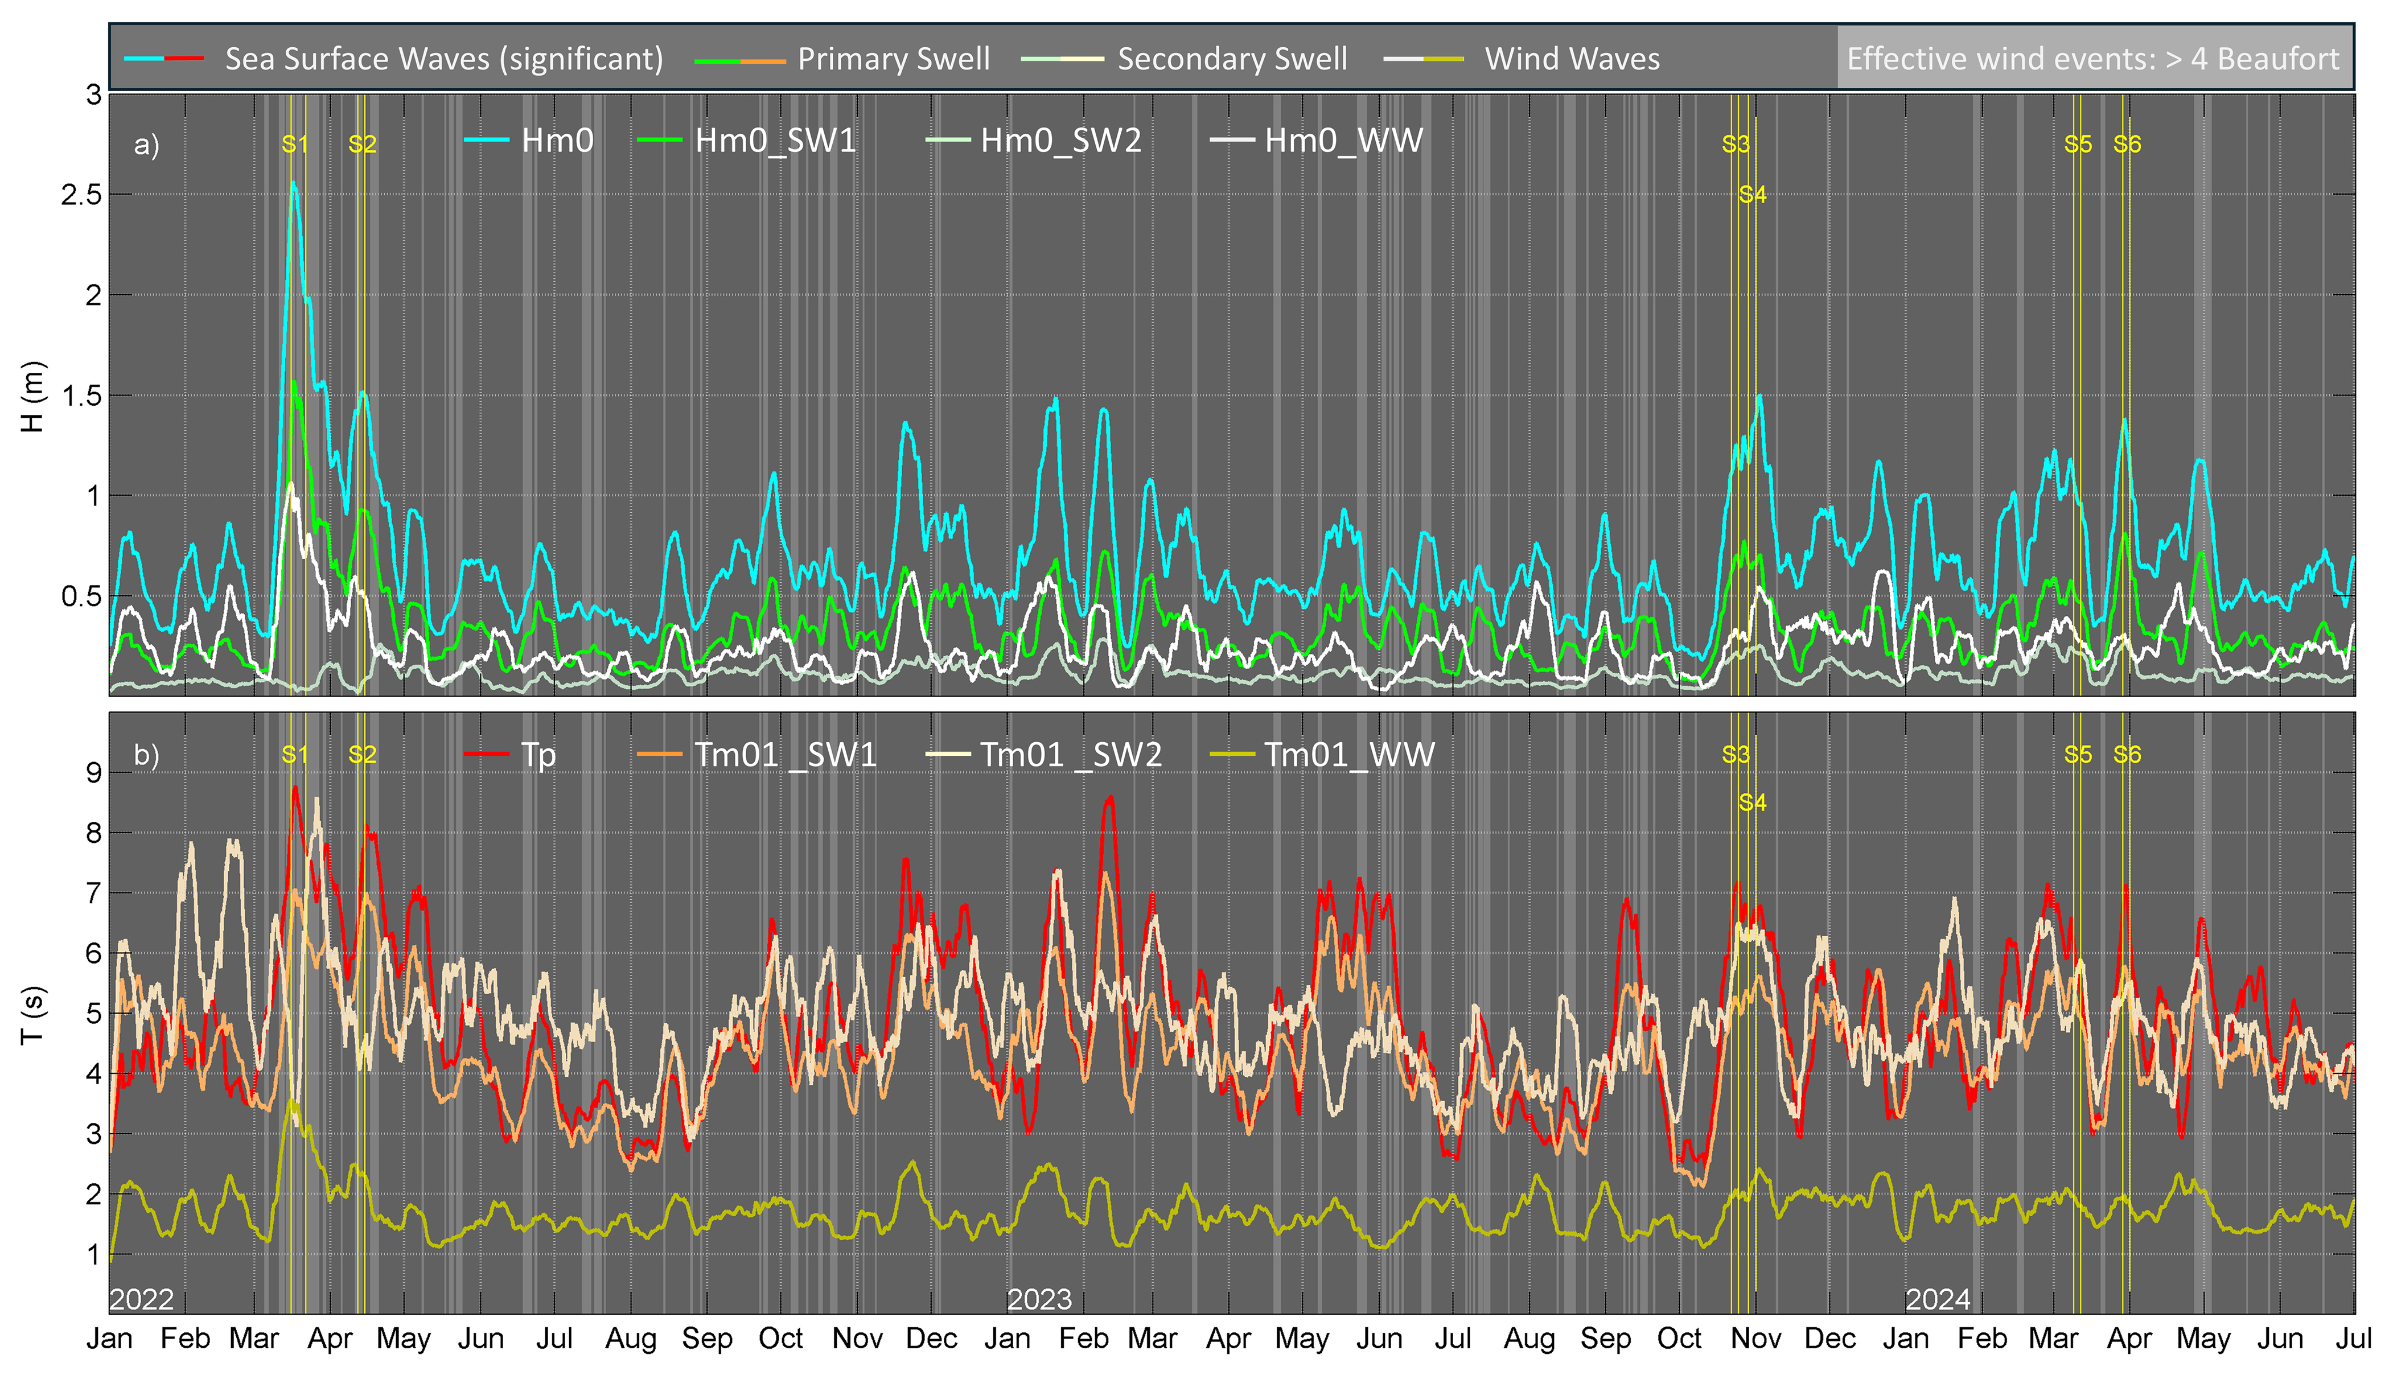Click the Tm01_SW1 orange legend entry
The image size is (2393, 1375).
785,755
